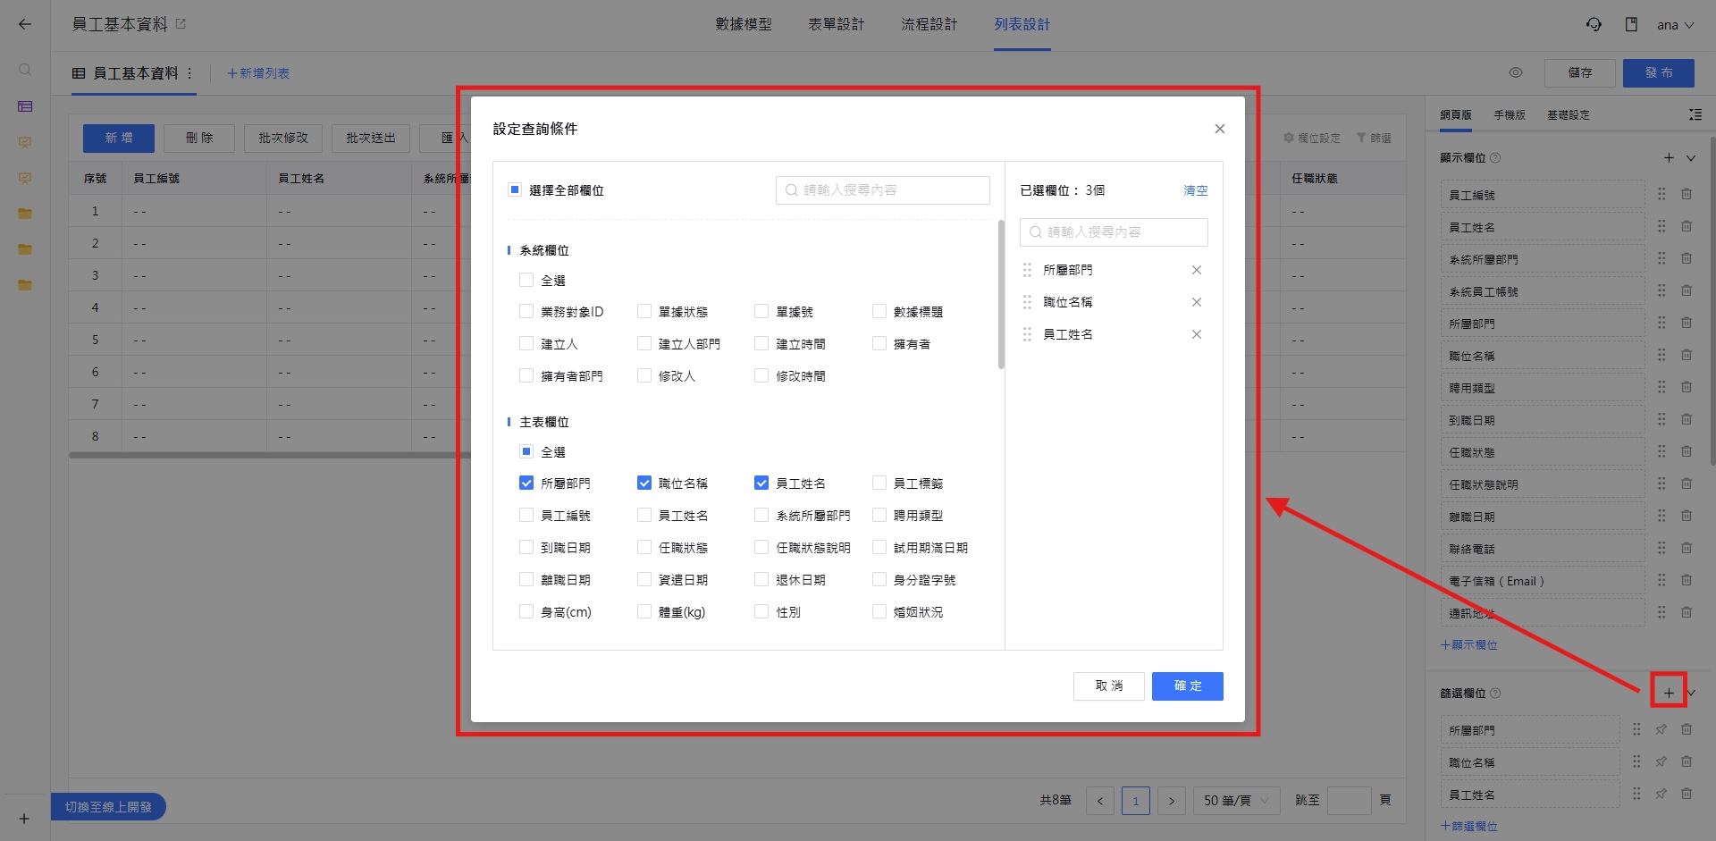The height and width of the screenshot is (841, 1716).
Task: Click the 新增列表 link
Action: pos(258,73)
